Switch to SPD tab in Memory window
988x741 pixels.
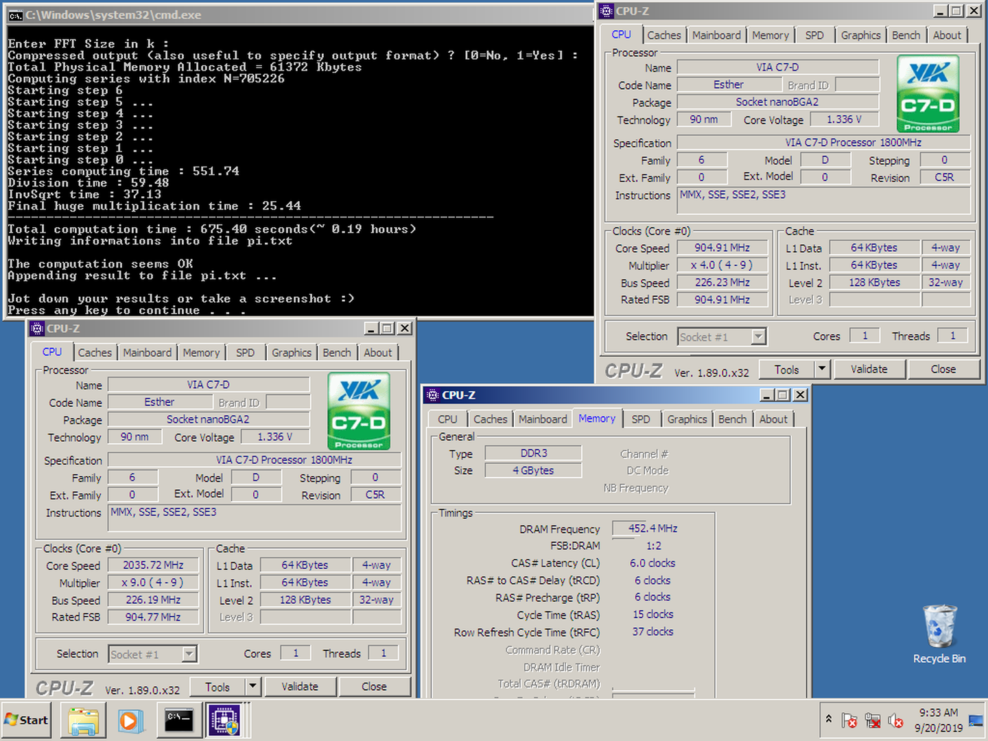pyautogui.click(x=641, y=419)
